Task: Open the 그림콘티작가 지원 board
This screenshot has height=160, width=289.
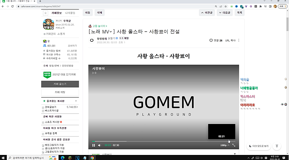Action: click(54, 152)
